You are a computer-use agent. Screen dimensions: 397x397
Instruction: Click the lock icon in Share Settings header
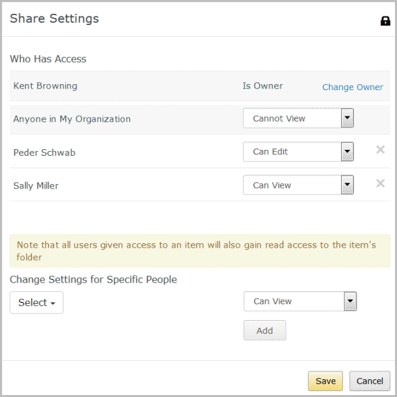[385, 21]
